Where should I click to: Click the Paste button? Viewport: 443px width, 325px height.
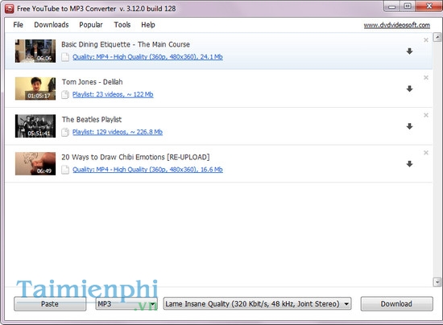(50, 304)
